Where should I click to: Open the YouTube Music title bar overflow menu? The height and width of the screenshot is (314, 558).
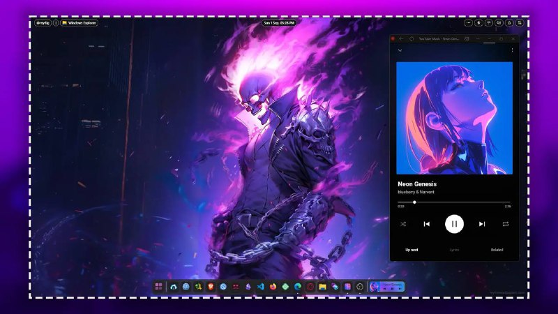pos(478,38)
